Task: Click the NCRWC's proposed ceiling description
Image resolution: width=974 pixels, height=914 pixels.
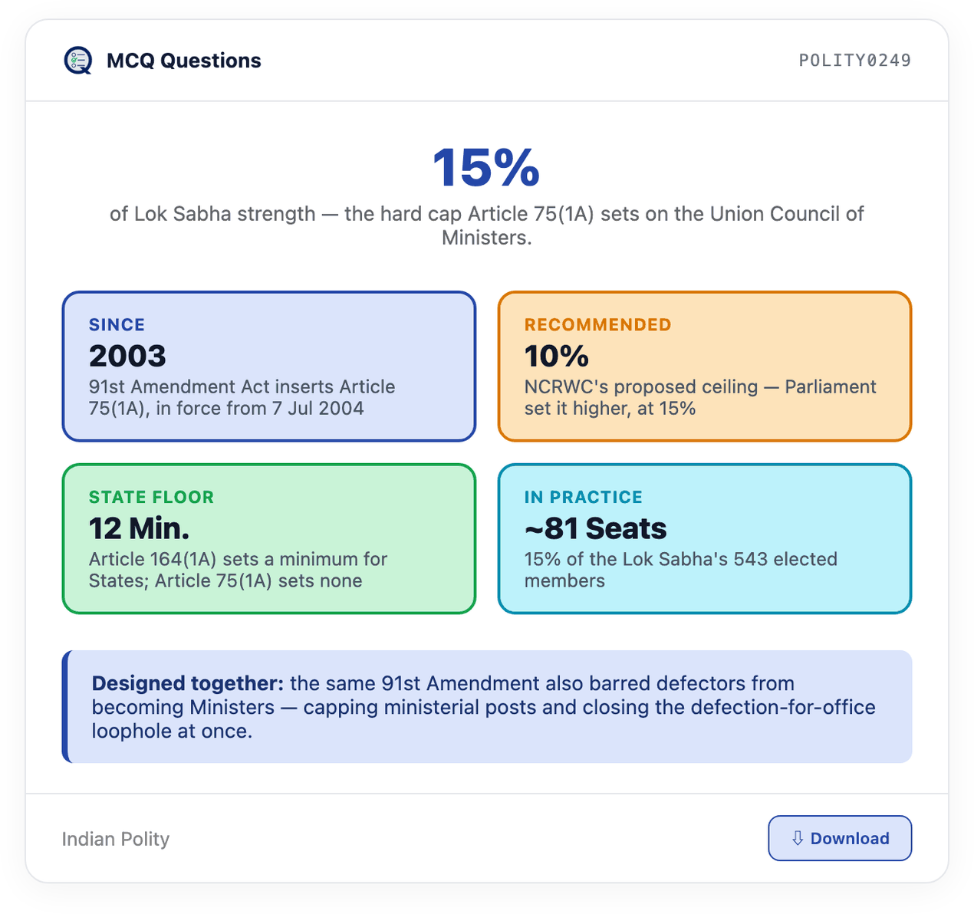Action: point(700,397)
